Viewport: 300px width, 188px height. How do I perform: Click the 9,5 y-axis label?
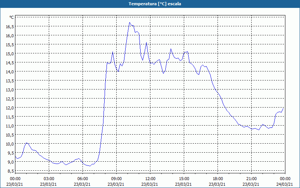[10, 153]
